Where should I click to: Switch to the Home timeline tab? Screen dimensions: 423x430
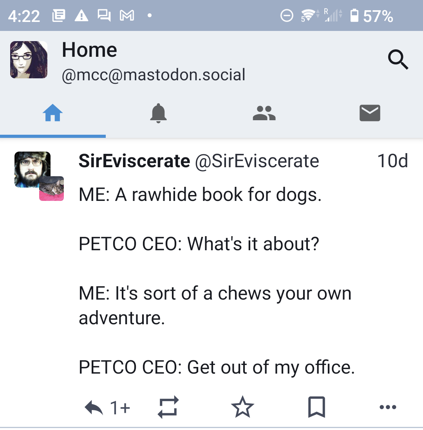[53, 114]
